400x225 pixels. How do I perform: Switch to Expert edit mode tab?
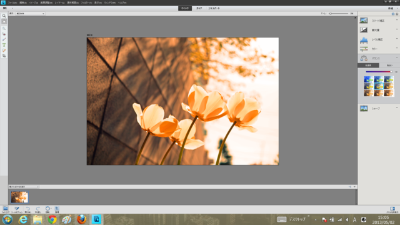click(x=214, y=8)
